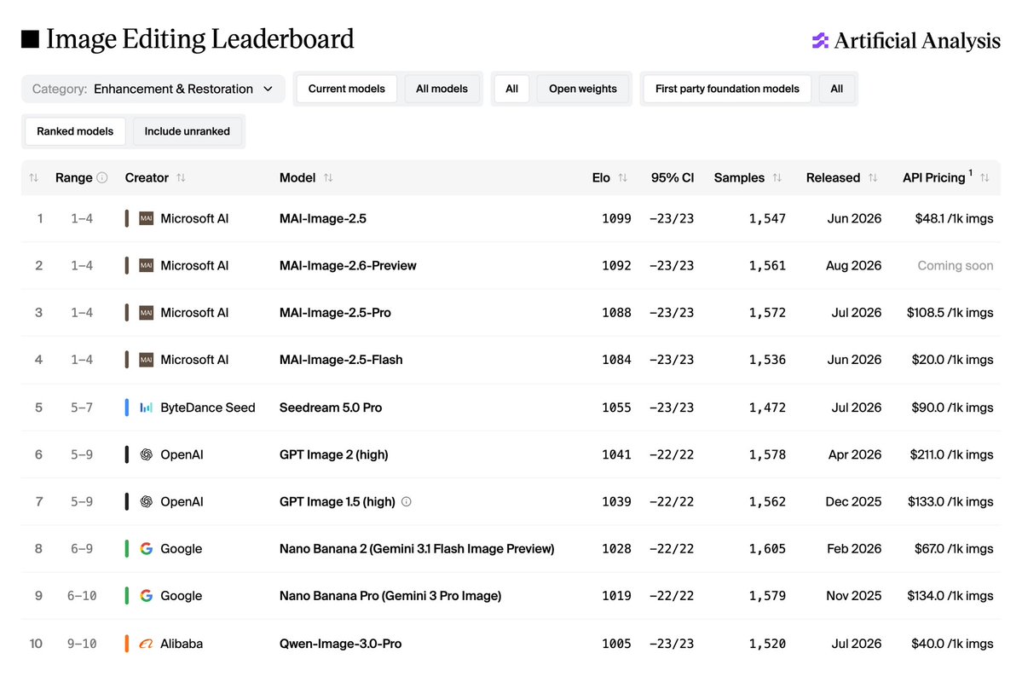Click the $20.0 /1k imgs price
This screenshot has width=1022, height=688.
point(952,359)
